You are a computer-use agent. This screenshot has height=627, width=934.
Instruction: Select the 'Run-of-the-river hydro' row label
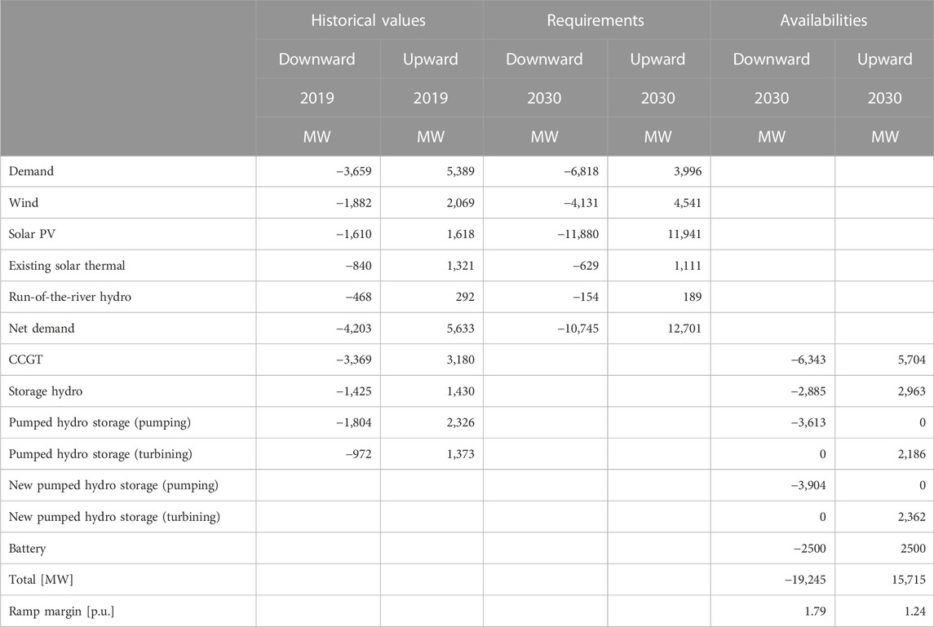[69, 297]
